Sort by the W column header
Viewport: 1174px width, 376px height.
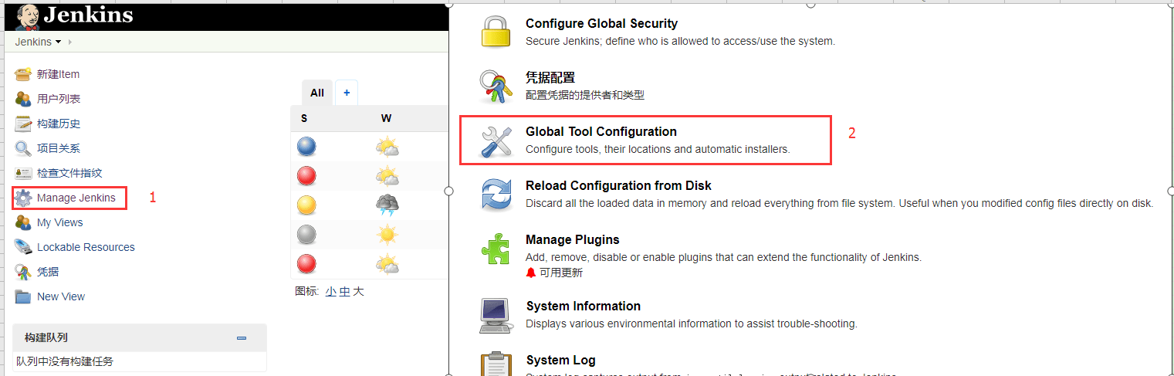pos(386,118)
